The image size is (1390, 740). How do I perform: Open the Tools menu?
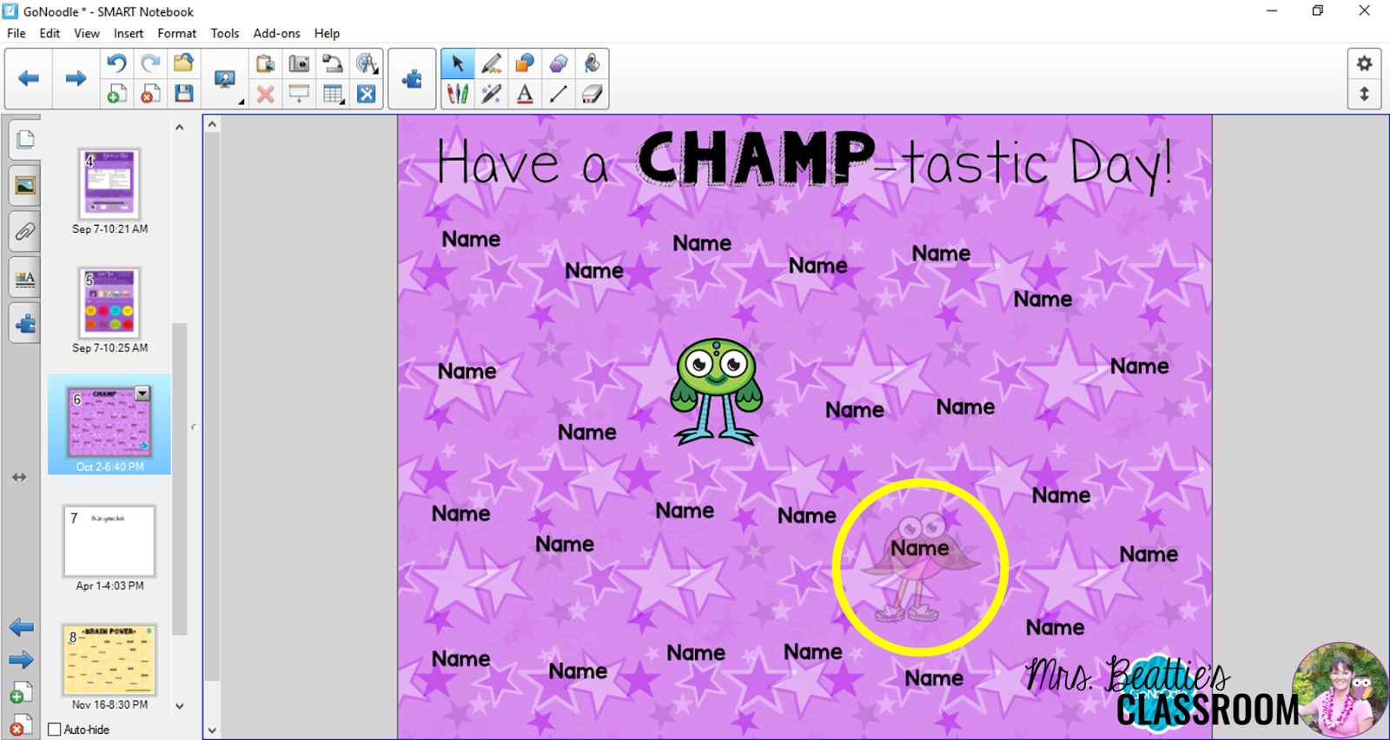(x=224, y=33)
